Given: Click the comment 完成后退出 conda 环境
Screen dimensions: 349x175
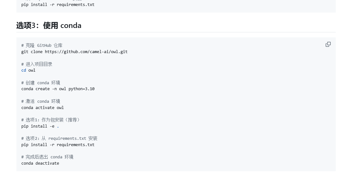Looking at the screenshot, I should [47, 157].
